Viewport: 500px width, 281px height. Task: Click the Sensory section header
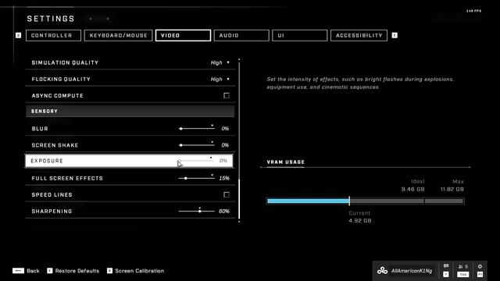(130, 111)
